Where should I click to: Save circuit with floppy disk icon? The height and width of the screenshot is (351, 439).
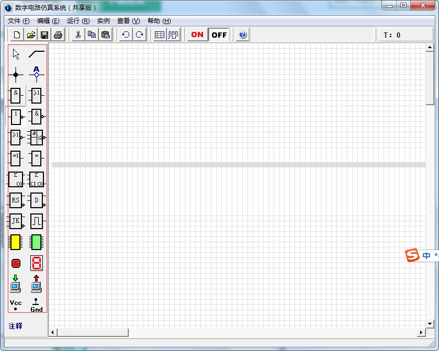coord(44,35)
